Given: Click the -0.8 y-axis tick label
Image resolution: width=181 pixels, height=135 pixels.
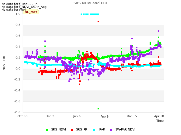Looking at the screenshot, I should pos(18,112).
